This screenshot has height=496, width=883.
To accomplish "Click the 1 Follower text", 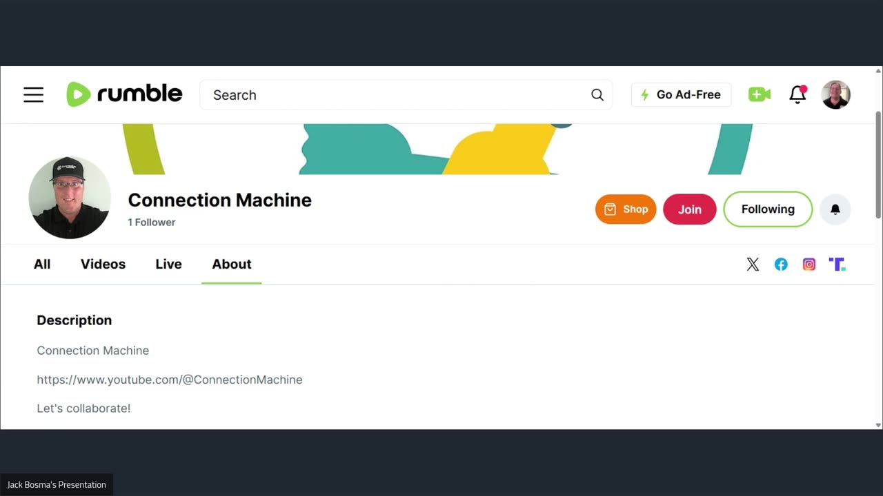I will click(x=152, y=223).
